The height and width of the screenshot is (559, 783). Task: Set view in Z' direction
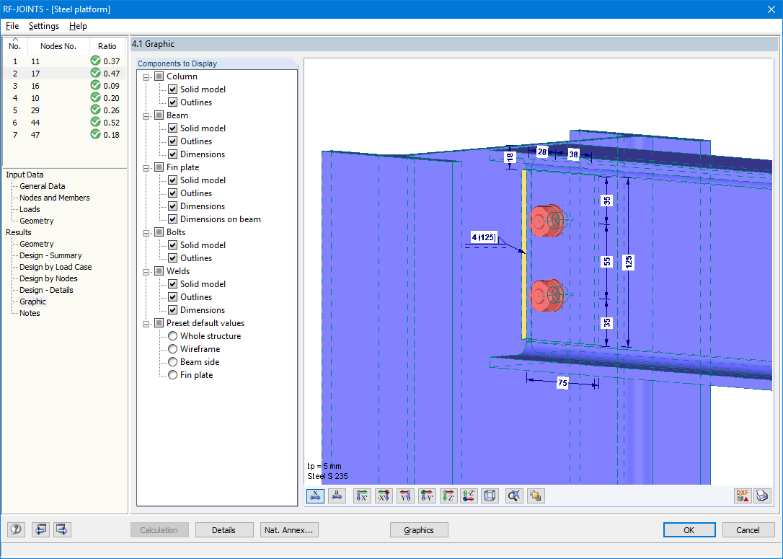pyautogui.click(x=448, y=496)
